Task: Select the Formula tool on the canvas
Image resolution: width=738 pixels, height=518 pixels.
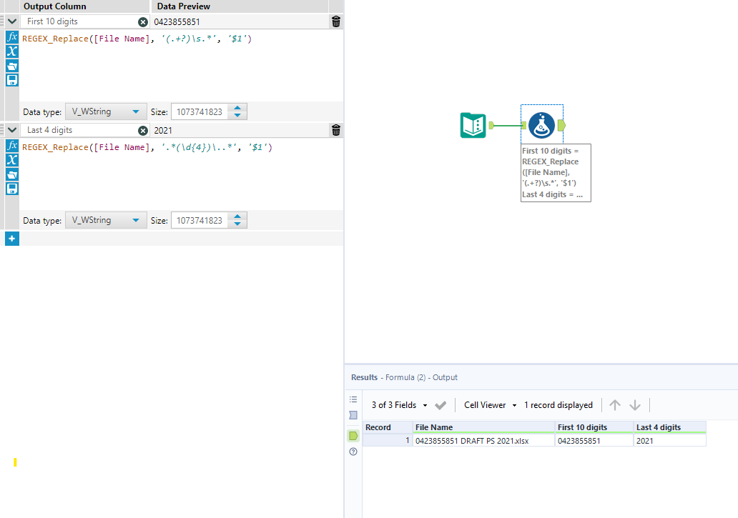Action: [541, 124]
